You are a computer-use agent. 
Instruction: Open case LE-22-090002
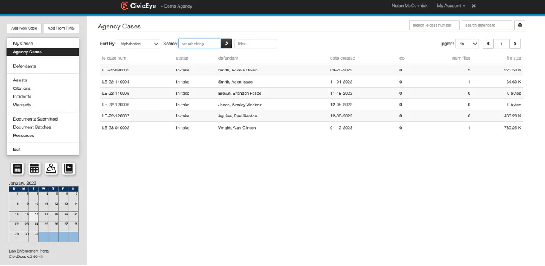116,70
